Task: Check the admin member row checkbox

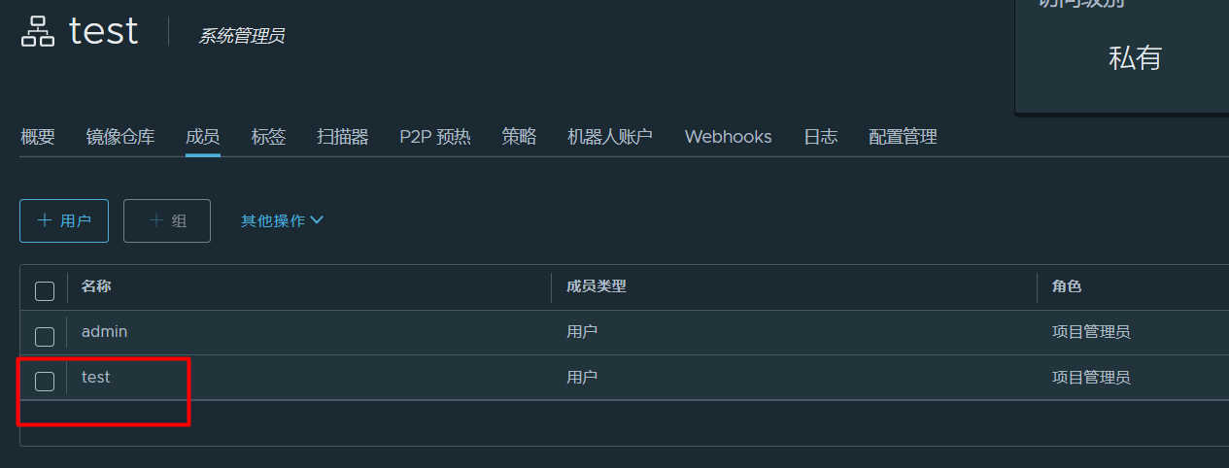Action: tap(45, 336)
